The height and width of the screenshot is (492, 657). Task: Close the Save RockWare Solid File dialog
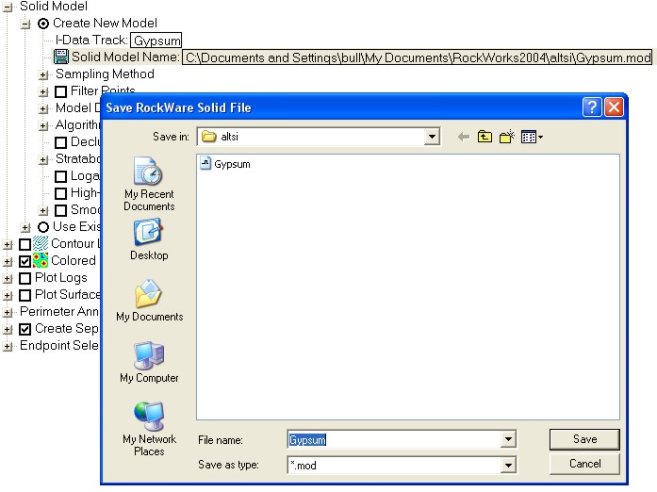coord(614,107)
